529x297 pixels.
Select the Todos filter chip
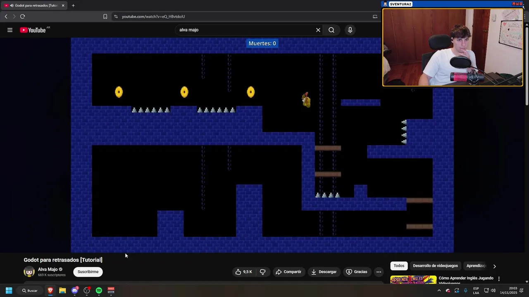tap(399, 266)
